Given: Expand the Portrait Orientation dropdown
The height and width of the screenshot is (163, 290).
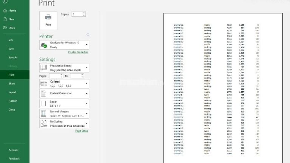Looking at the screenshot, I should [64, 94].
